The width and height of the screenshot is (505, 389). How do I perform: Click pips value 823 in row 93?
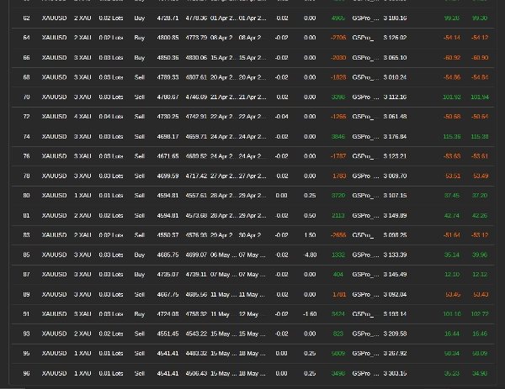coord(338,334)
